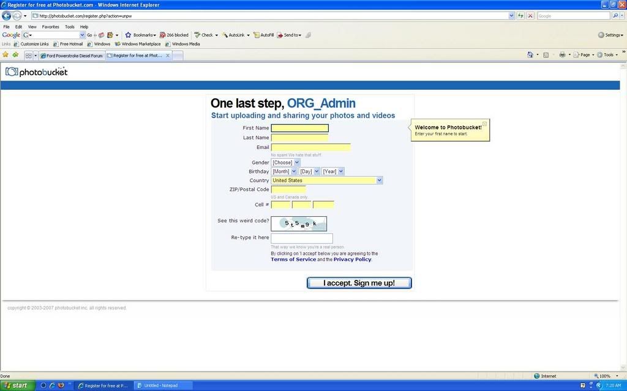The image size is (627, 391).
Task: Click the Home icon in command bar
Action: [530, 55]
